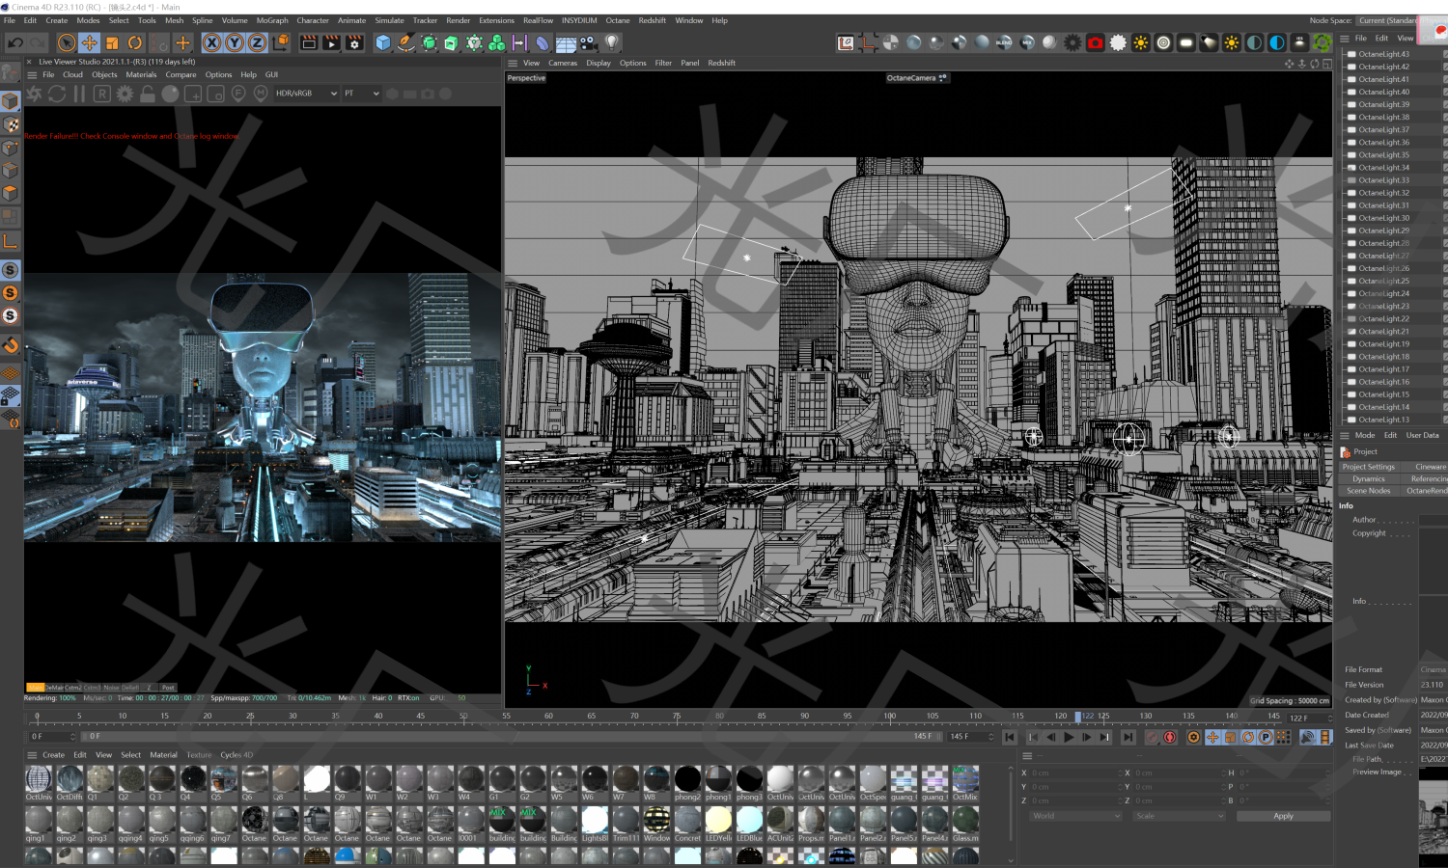The image size is (1448, 868).
Task: Open the World coordinate system dropdown
Action: 1073,815
